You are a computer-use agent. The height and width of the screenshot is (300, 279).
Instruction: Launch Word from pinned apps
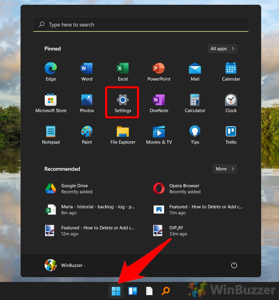[x=87, y=72]
